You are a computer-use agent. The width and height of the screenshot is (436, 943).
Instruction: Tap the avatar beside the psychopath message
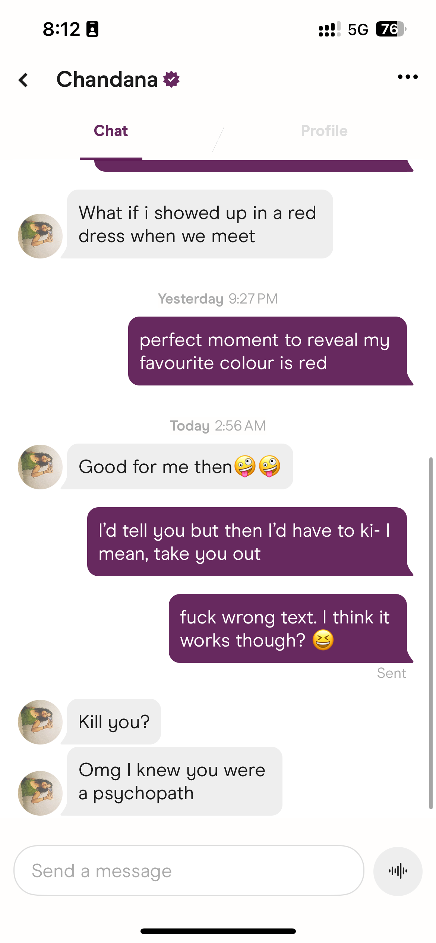40,793
